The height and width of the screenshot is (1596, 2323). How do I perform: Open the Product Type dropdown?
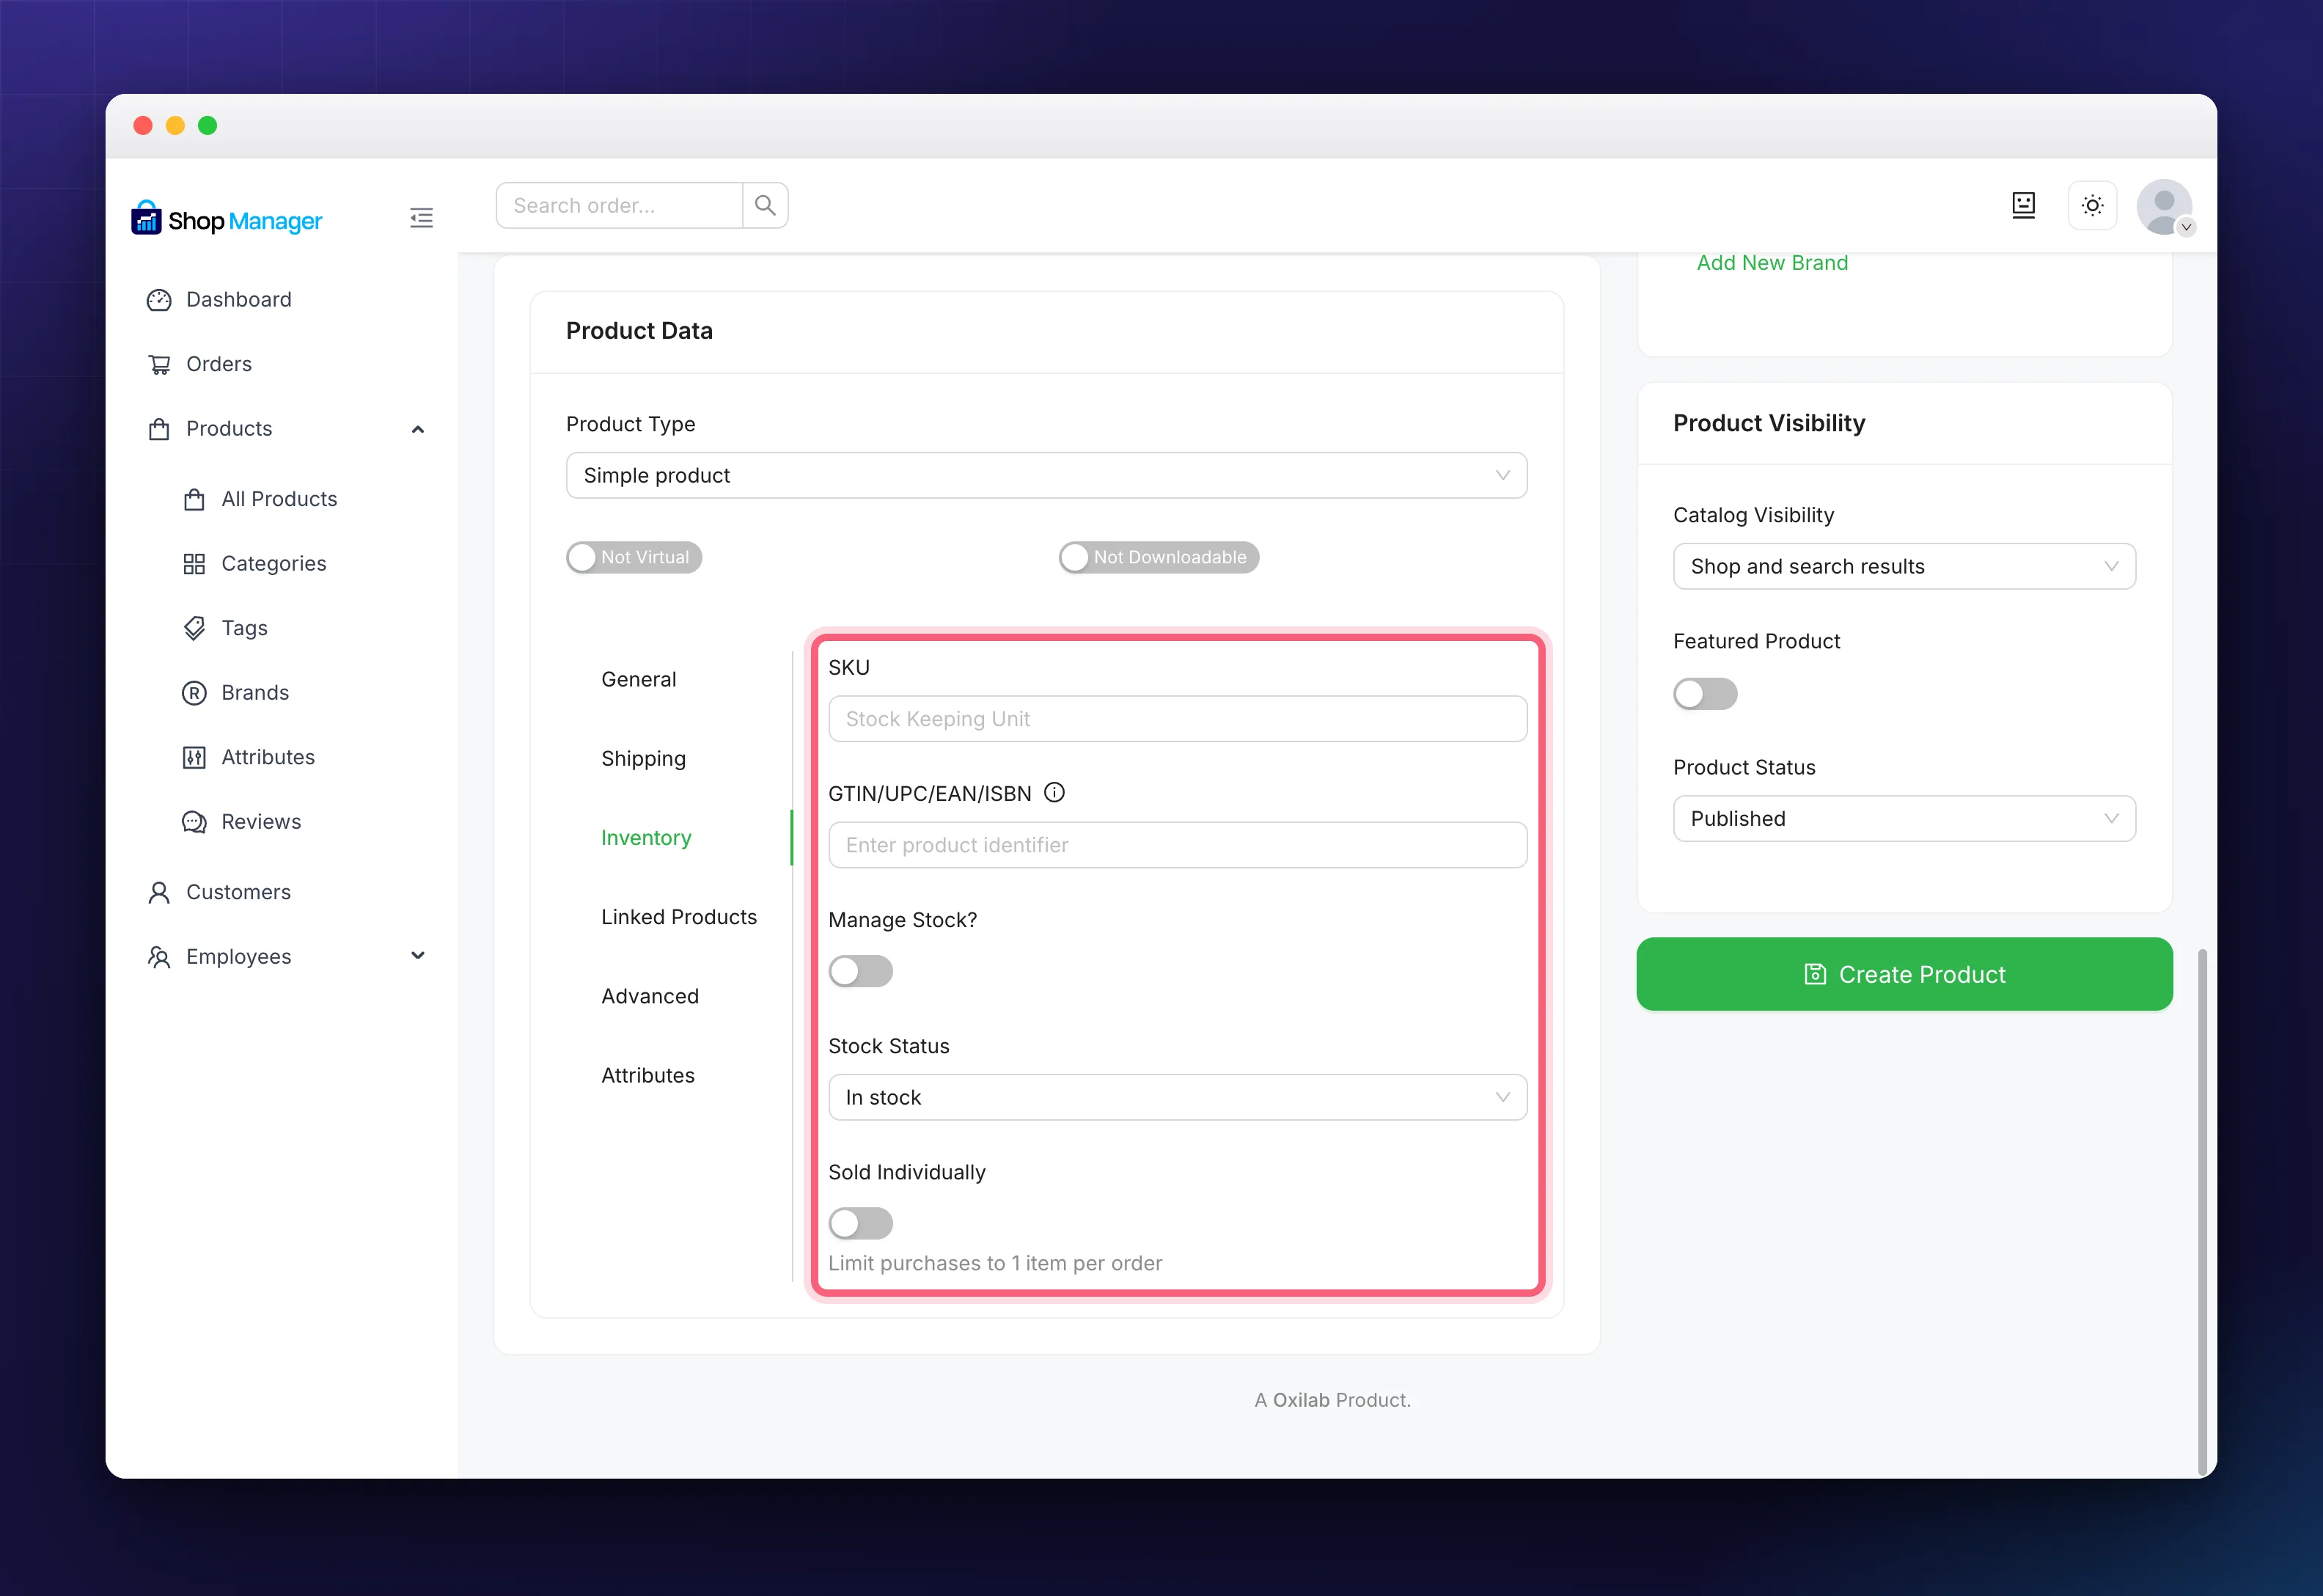(1046, 475)
